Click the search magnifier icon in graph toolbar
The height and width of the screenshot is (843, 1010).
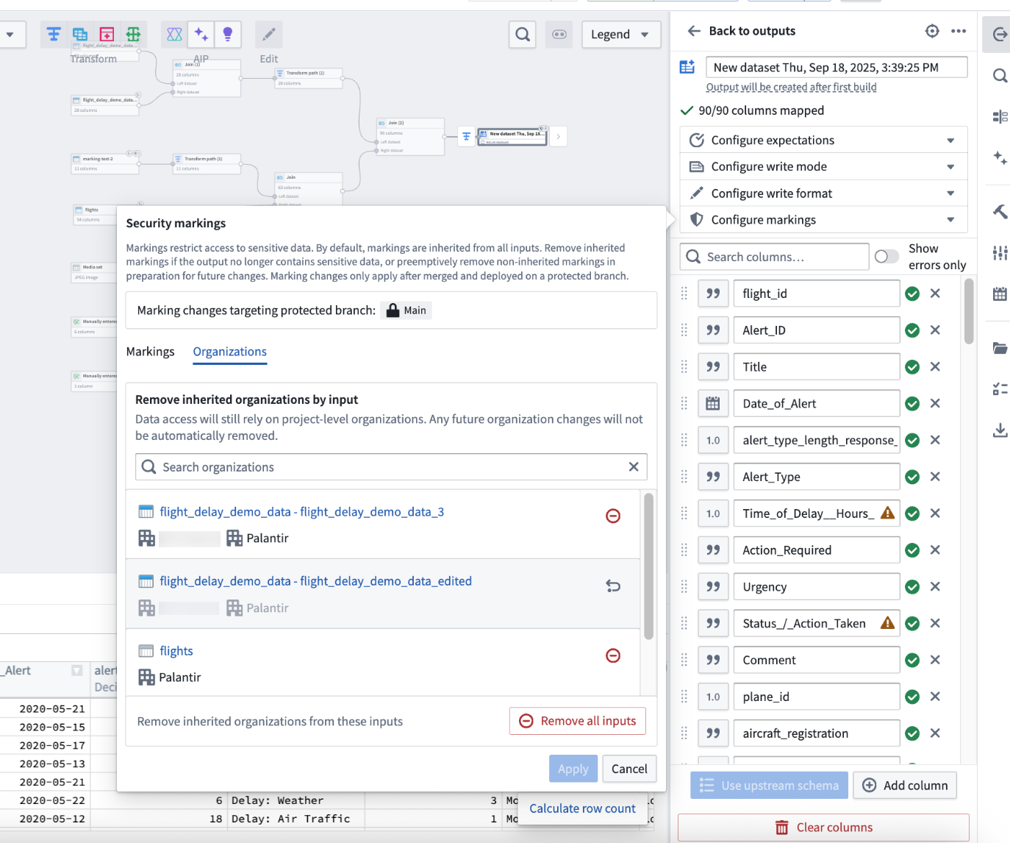(522, 35)
